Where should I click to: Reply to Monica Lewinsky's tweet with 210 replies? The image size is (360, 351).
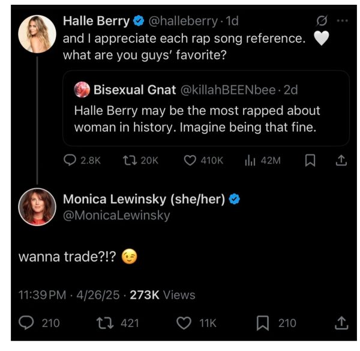pos(27,323)
